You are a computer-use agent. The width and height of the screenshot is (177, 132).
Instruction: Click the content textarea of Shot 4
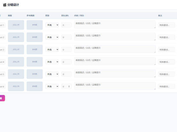click(115, 61)
